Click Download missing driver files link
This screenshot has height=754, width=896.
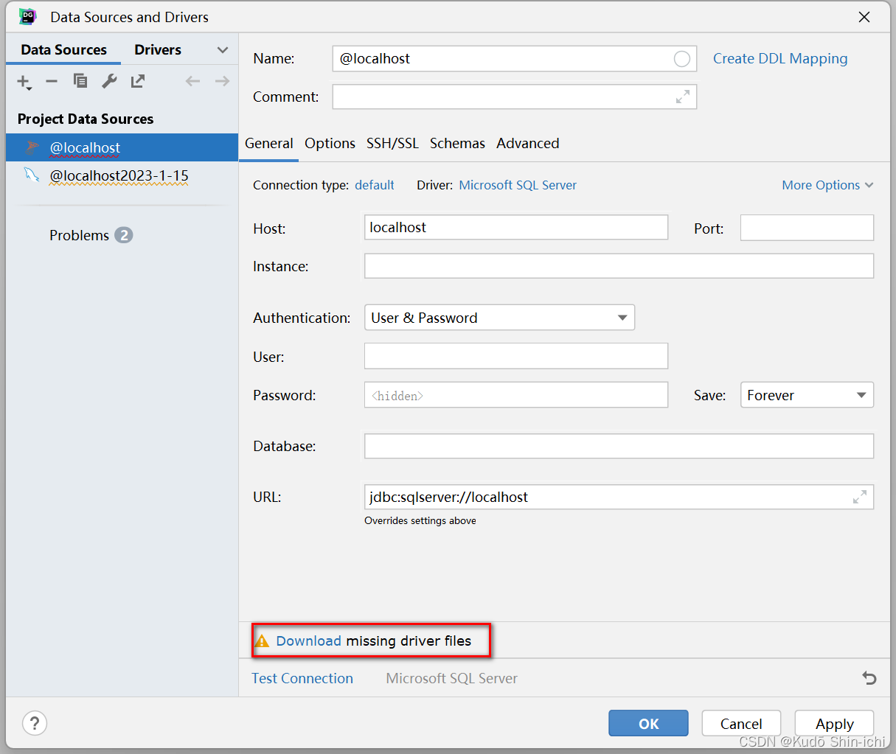tap(308, 640)
